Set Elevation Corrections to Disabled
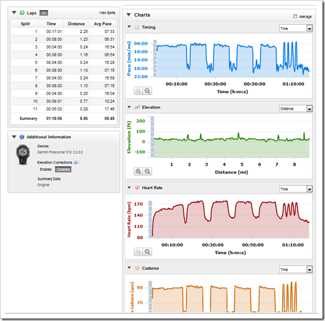 [x=63, y=170]
